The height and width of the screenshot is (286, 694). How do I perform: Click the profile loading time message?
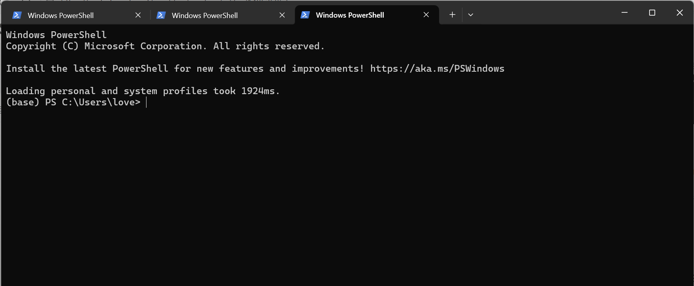[x=142, y=91]
